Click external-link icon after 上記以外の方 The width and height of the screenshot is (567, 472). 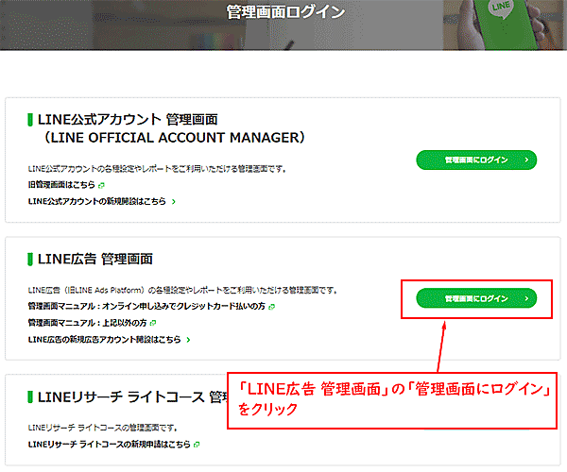(153, 323)
